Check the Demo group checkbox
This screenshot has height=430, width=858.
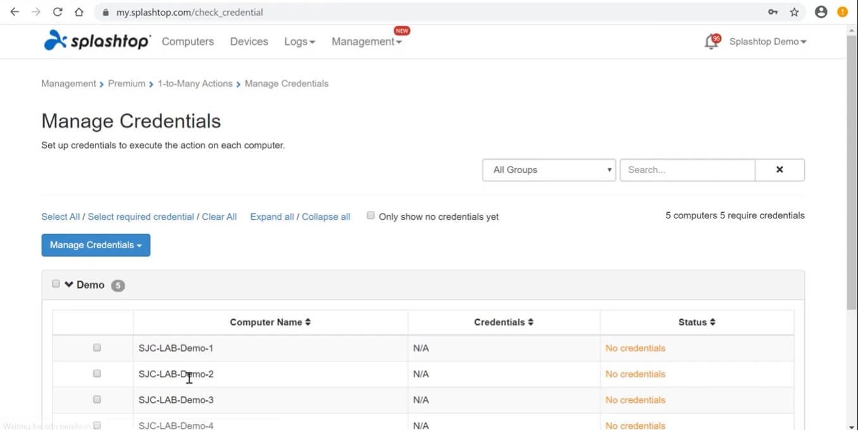click(x=56, y=284)
